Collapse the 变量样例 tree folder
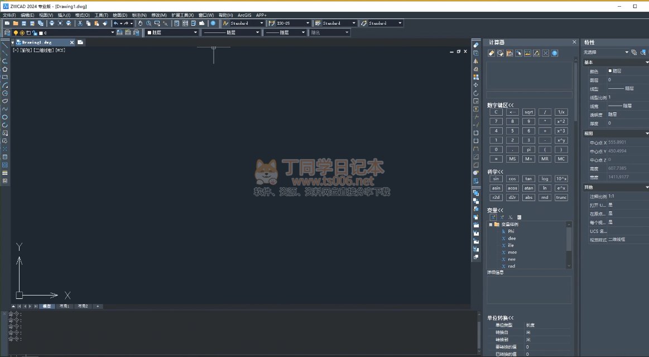This screenshot has width=649, height=357. click(491, 224)
